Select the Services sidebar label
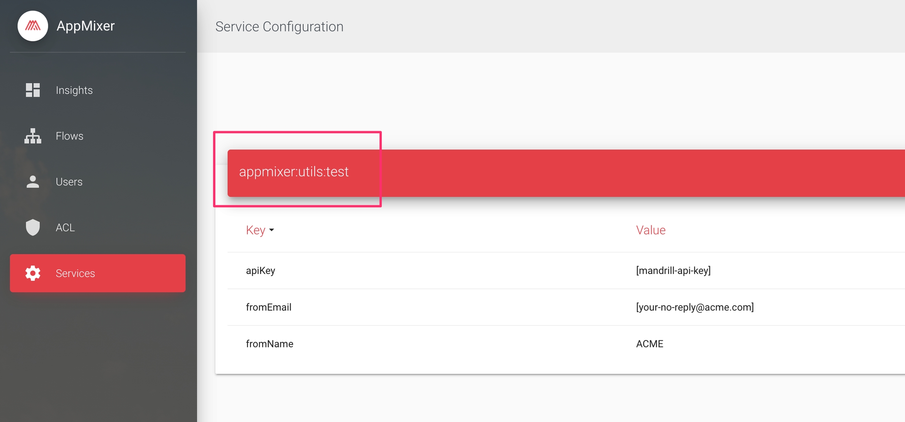The image size is (905, 422). click(75, 273)
